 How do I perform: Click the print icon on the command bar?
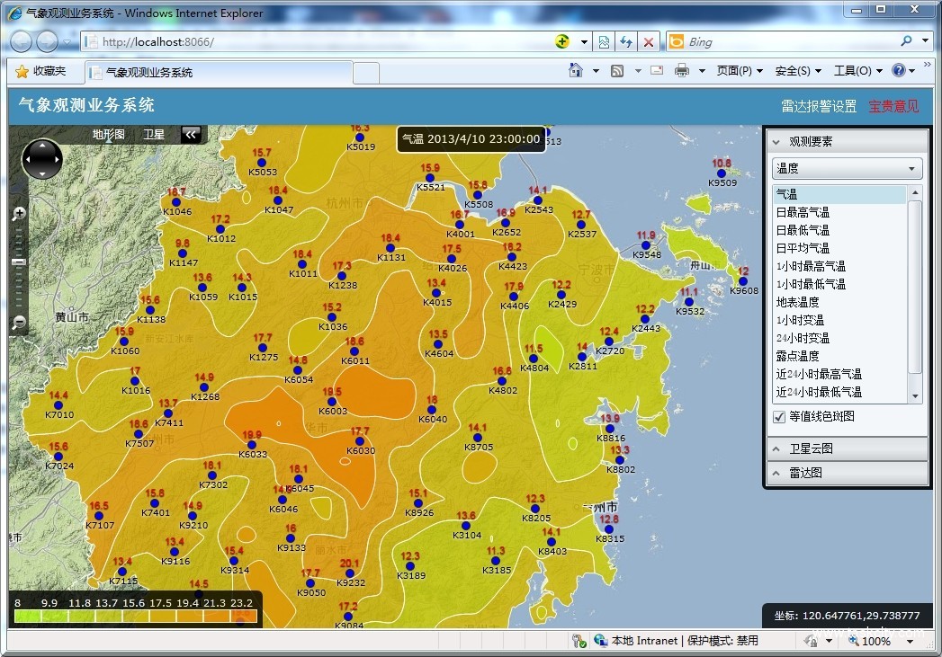click(x=682, y=70)
